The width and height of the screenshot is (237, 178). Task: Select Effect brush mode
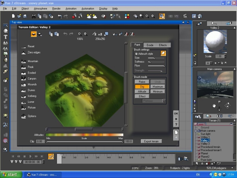(142, 96)
